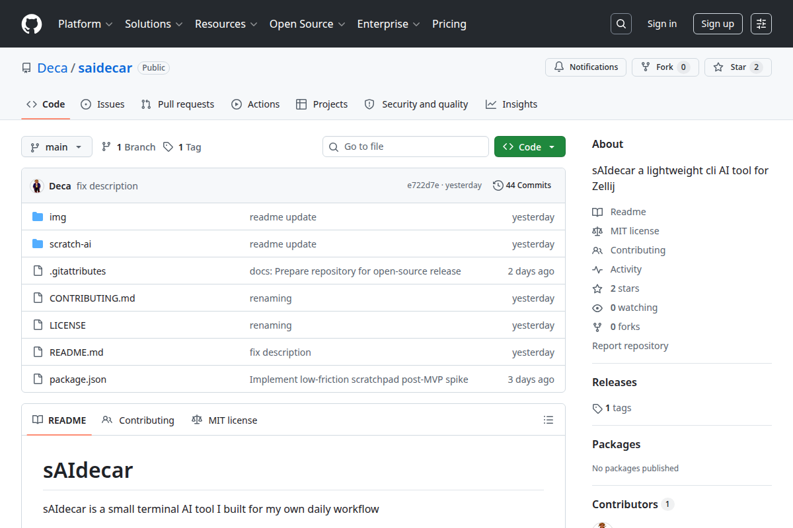Open the 'fix description' commit message in header row
Image resolution: width=793 pixels, height=528 pixels.
click(x=107, y=186)
